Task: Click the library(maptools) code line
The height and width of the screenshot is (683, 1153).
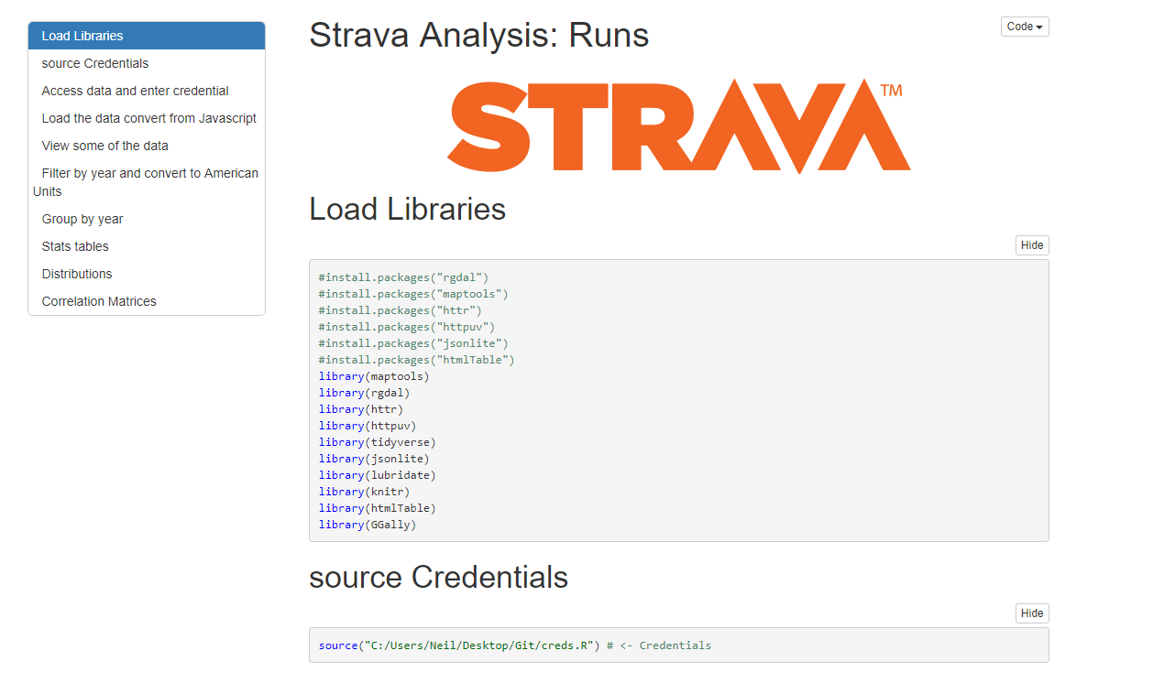Action: 374,376
